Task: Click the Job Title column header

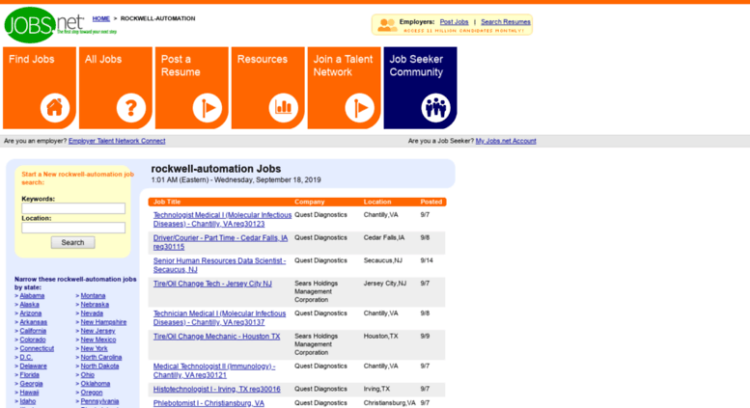Action: [x=167, y=203]
